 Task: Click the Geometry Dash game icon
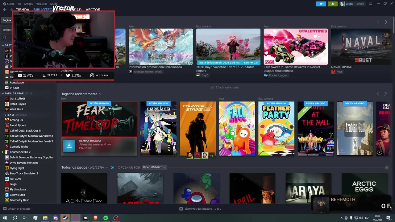(7, 200)
